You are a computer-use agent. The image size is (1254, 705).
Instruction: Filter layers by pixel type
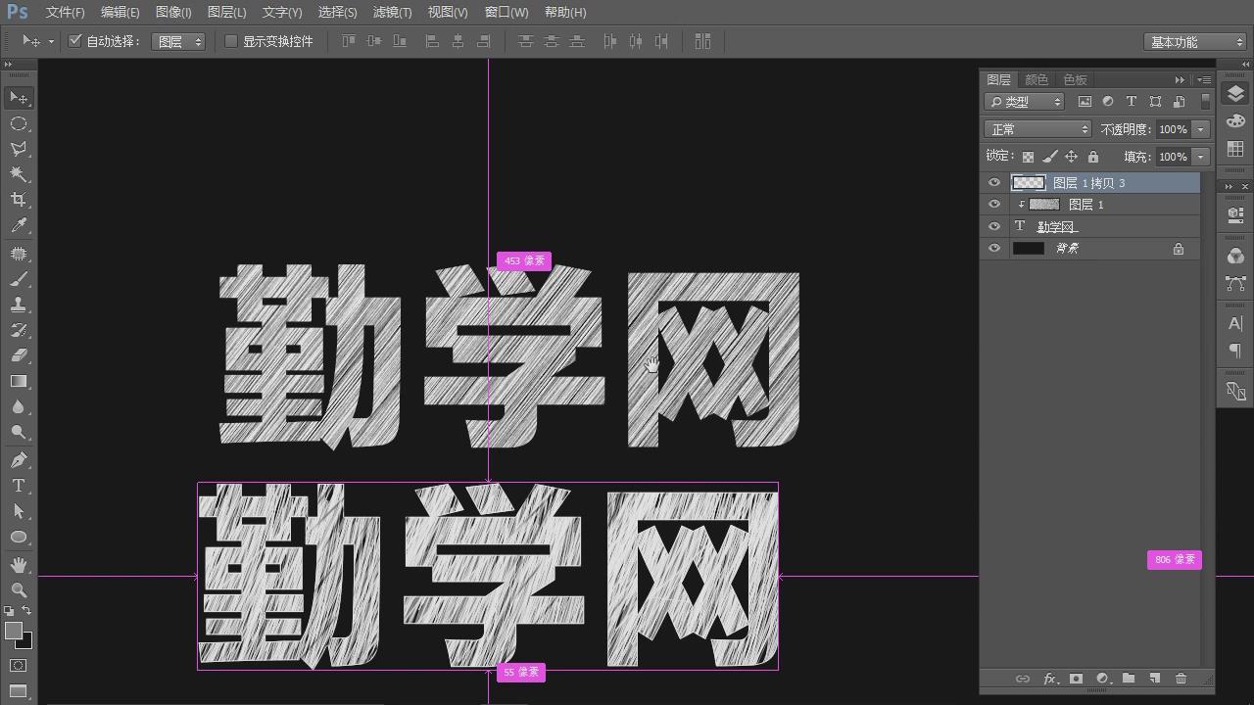coord(1085,101)
